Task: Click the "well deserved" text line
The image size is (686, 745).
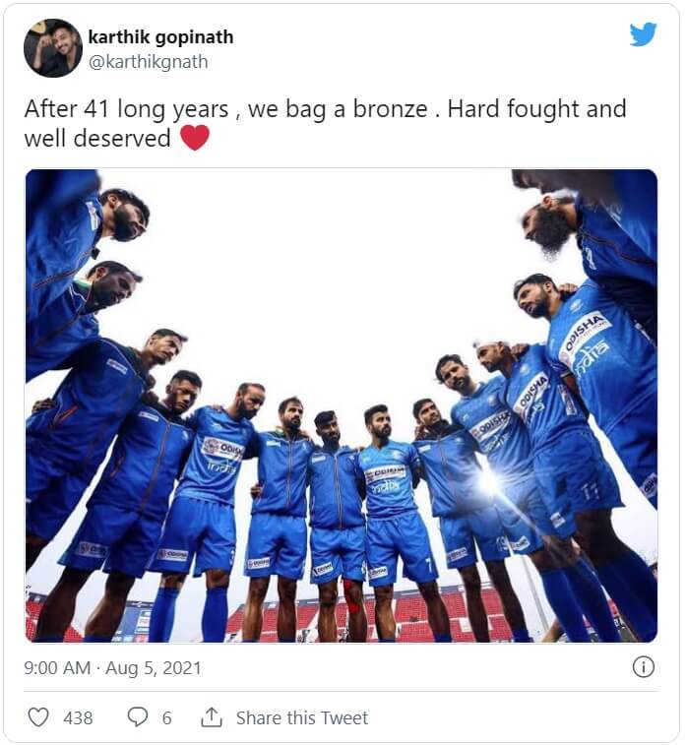Action: tap(97, 139)
